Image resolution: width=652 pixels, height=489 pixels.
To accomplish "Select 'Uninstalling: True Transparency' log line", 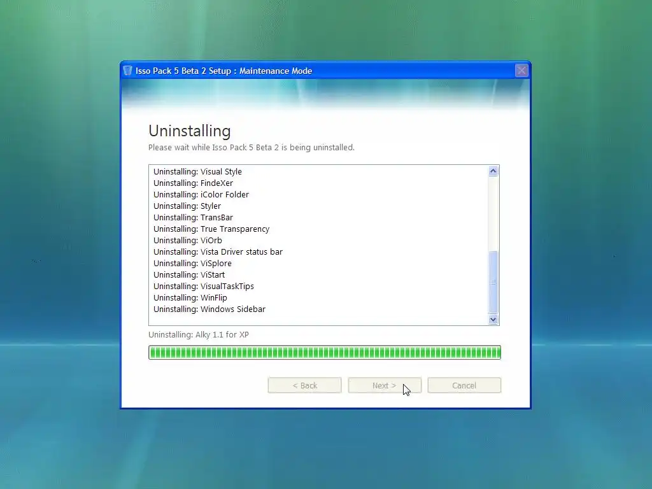I will tap(211, 229).
